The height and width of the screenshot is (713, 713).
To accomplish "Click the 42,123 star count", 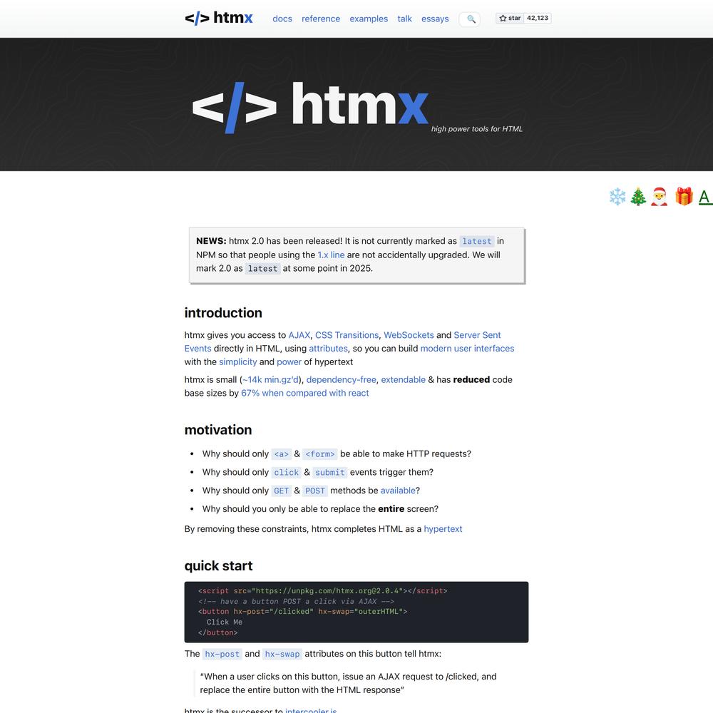I will (538, 19).
